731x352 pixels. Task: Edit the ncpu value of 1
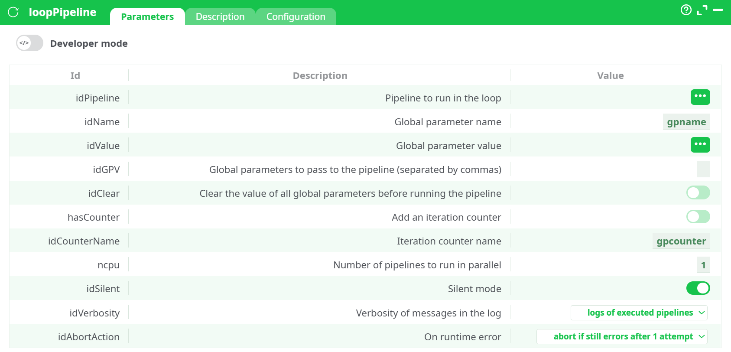pyautogui.click(x=703, y=265)
